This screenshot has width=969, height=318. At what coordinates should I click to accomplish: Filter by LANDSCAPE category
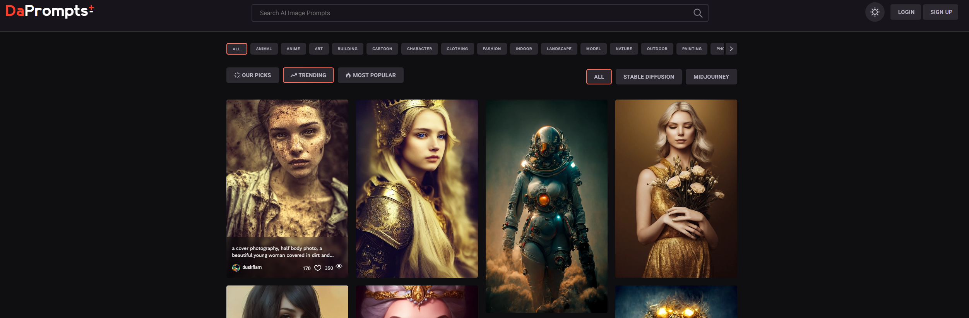(559, 49)
